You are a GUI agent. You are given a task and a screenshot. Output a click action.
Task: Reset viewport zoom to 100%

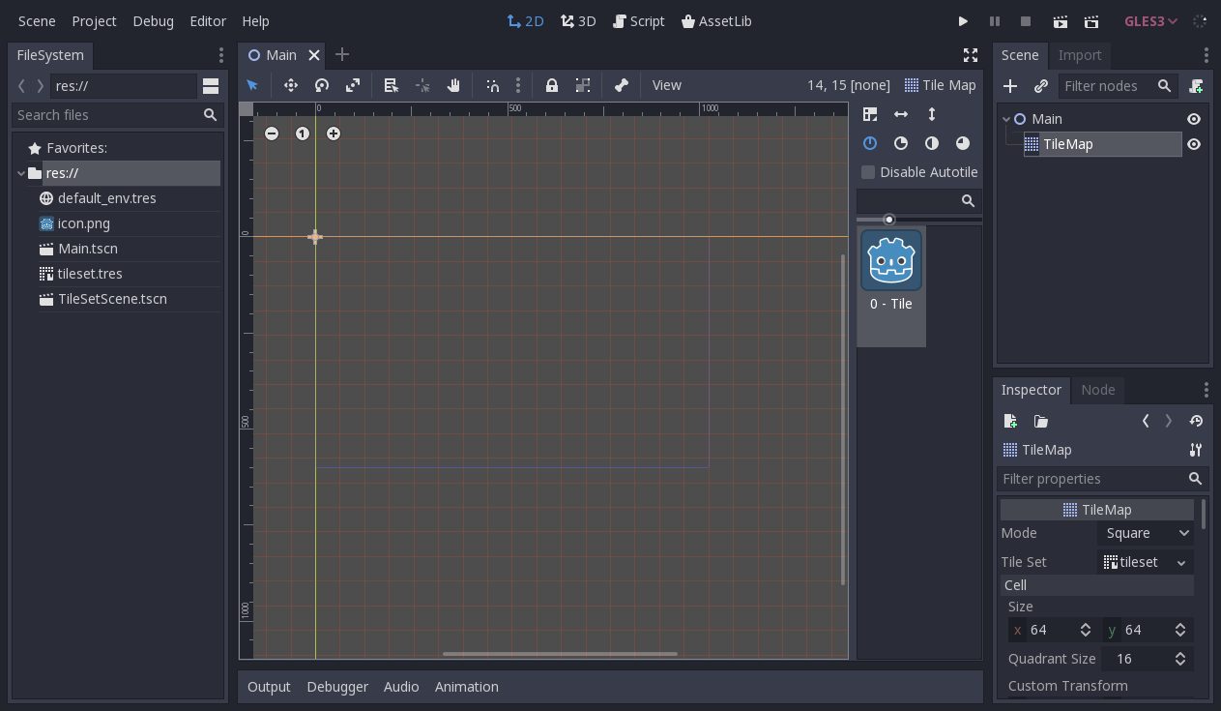[x=303, y=133]
